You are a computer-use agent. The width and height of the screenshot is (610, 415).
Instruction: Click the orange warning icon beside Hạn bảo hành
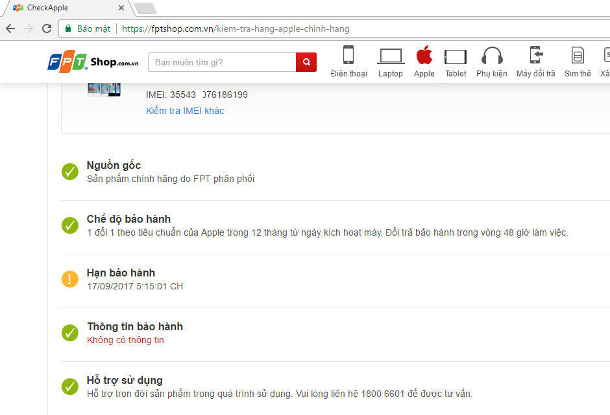(70, 279)
